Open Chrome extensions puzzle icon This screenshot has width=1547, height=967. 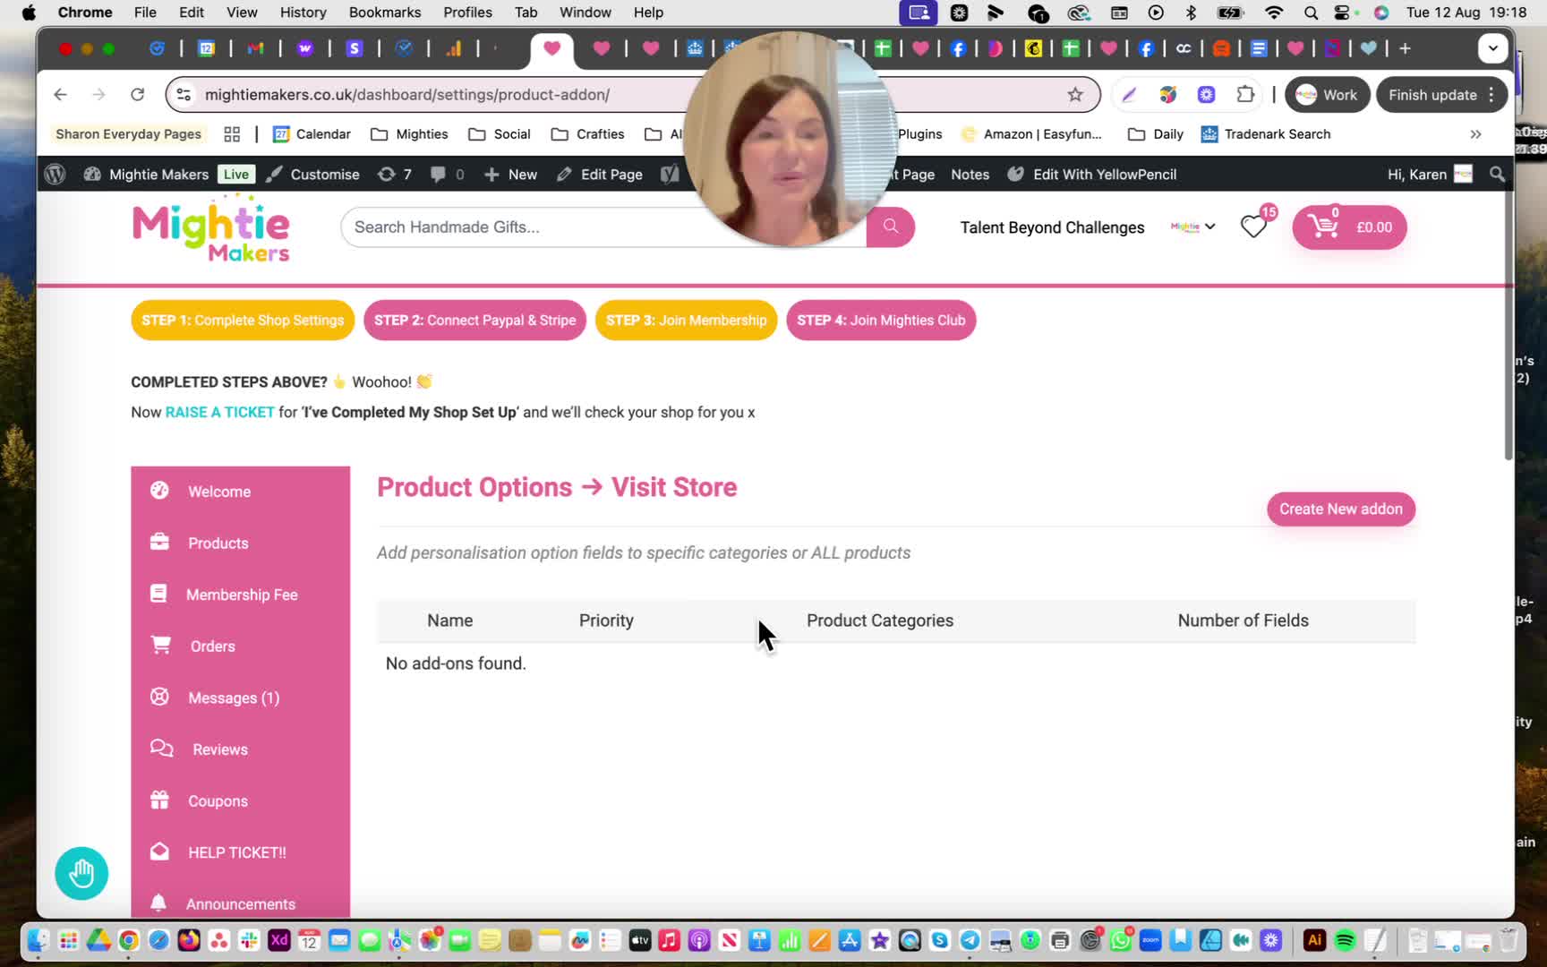tap(1245, 95)
